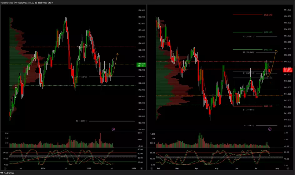Click the purple lightning icon on right chart

pyautogui.click(x=270, y=129)
